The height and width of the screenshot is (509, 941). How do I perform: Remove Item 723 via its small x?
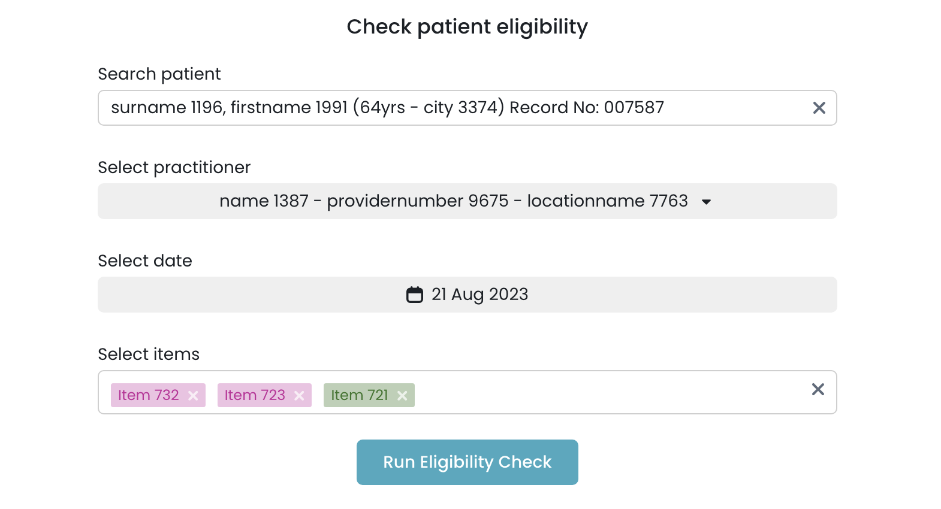click(300, 395)
